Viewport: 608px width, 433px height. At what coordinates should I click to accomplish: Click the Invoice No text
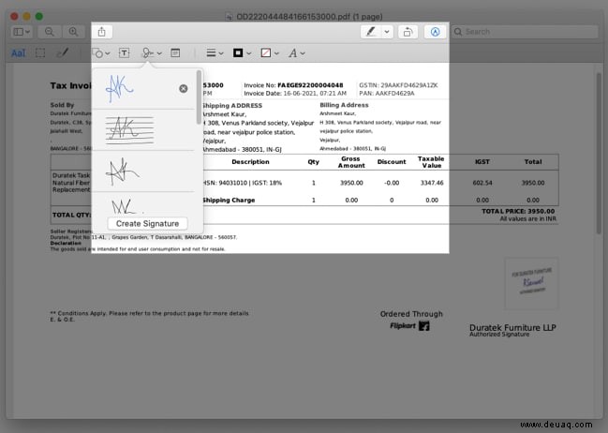[x=293, y=85]
